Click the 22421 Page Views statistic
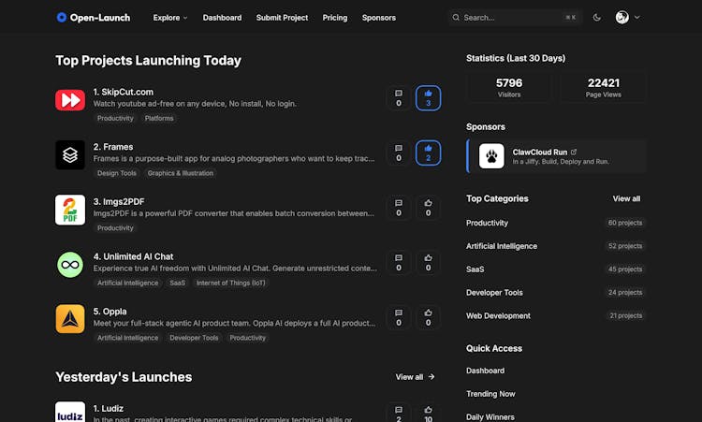 point(603,88)
